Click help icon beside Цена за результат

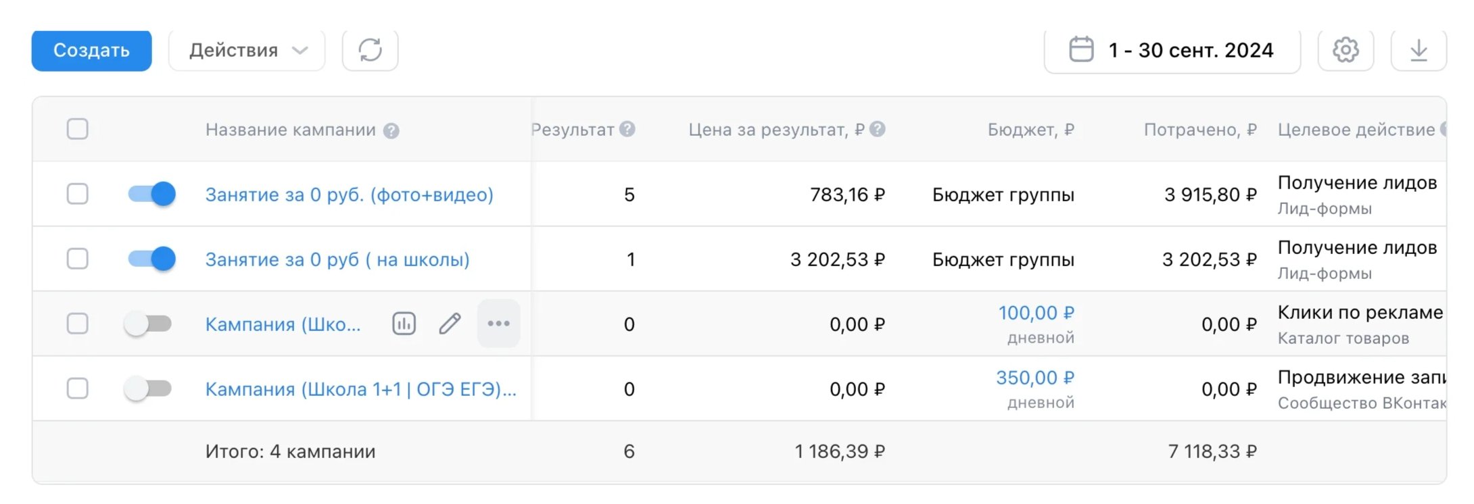pos(877,129)
